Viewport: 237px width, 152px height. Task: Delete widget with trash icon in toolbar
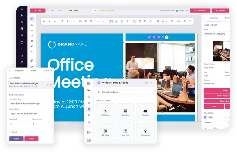click(150, 21)
